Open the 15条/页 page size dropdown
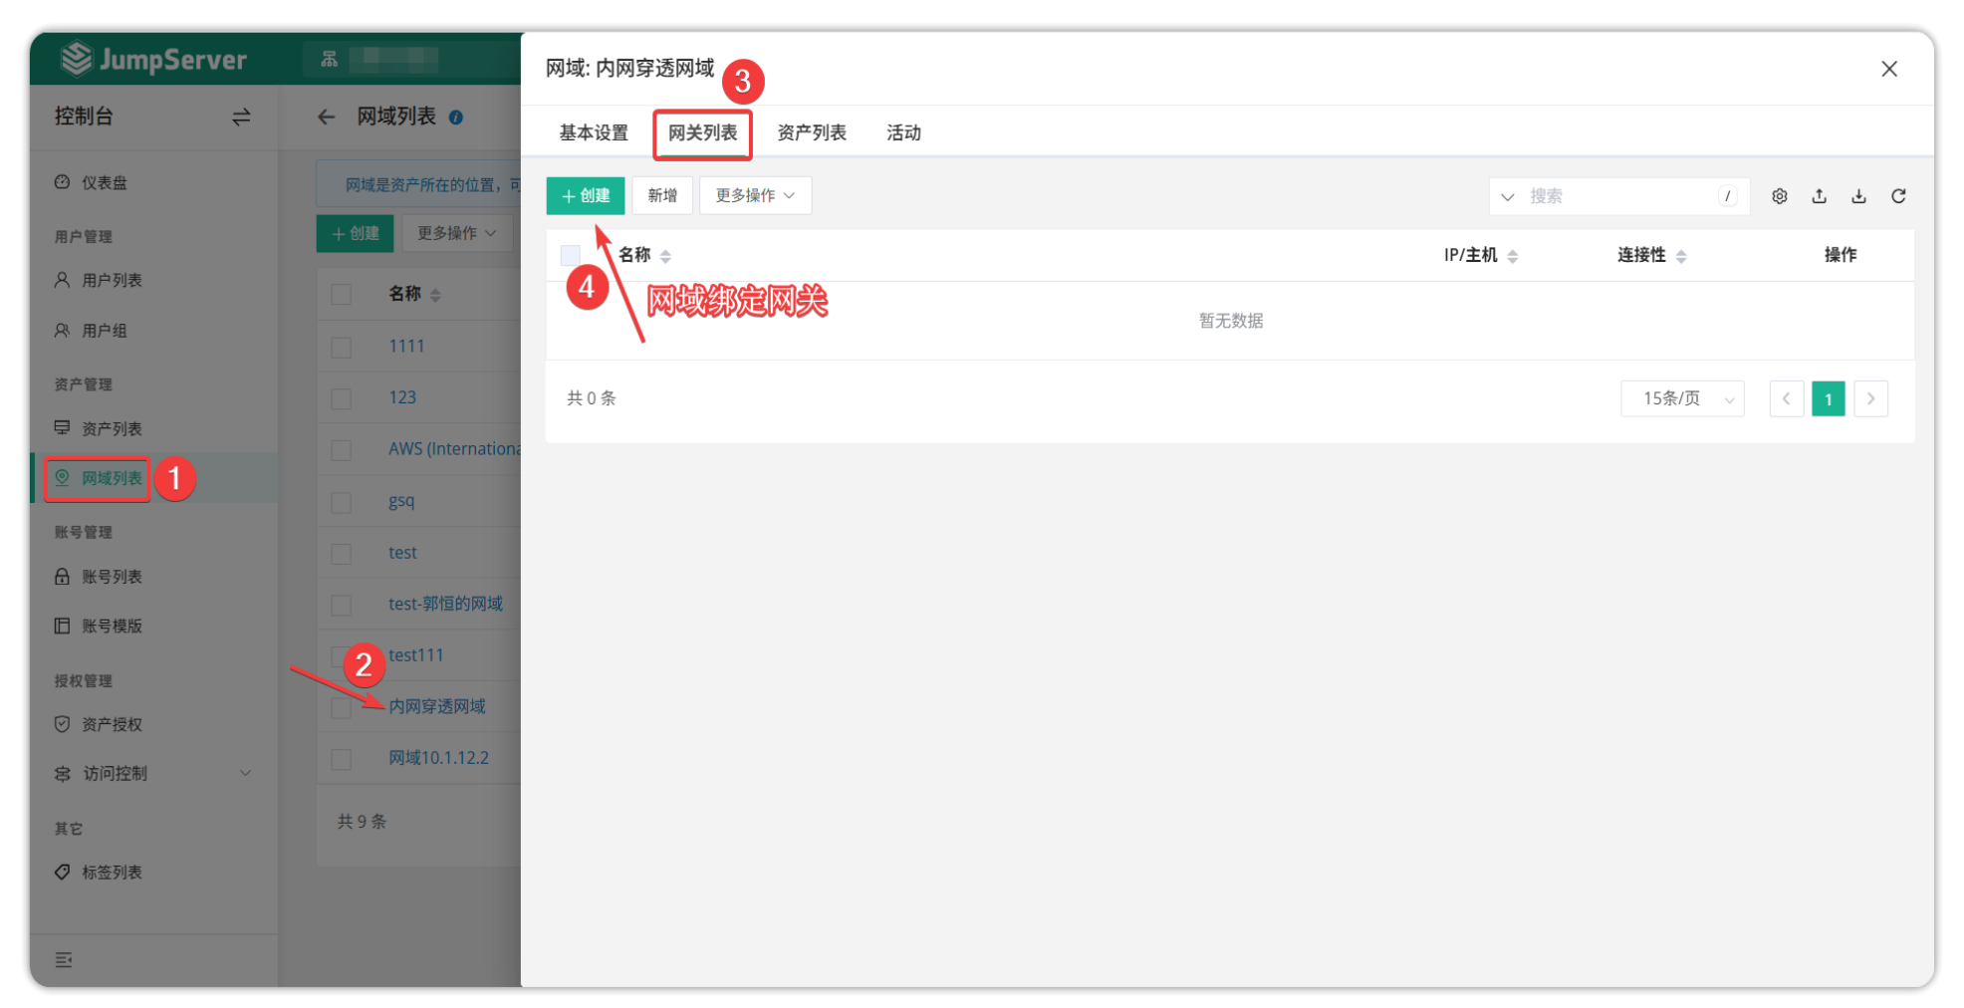 1682,398
